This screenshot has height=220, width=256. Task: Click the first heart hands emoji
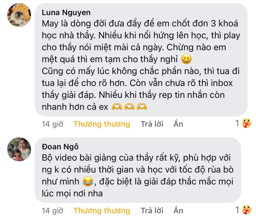click(116, 107)
